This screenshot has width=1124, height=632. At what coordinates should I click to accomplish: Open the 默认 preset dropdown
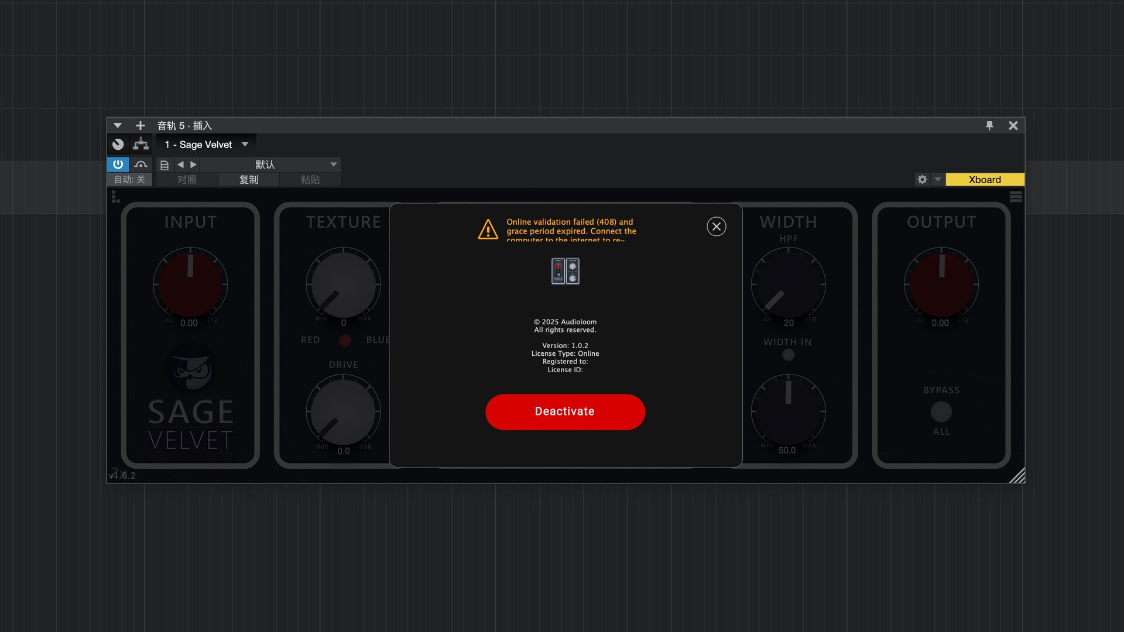333,164
